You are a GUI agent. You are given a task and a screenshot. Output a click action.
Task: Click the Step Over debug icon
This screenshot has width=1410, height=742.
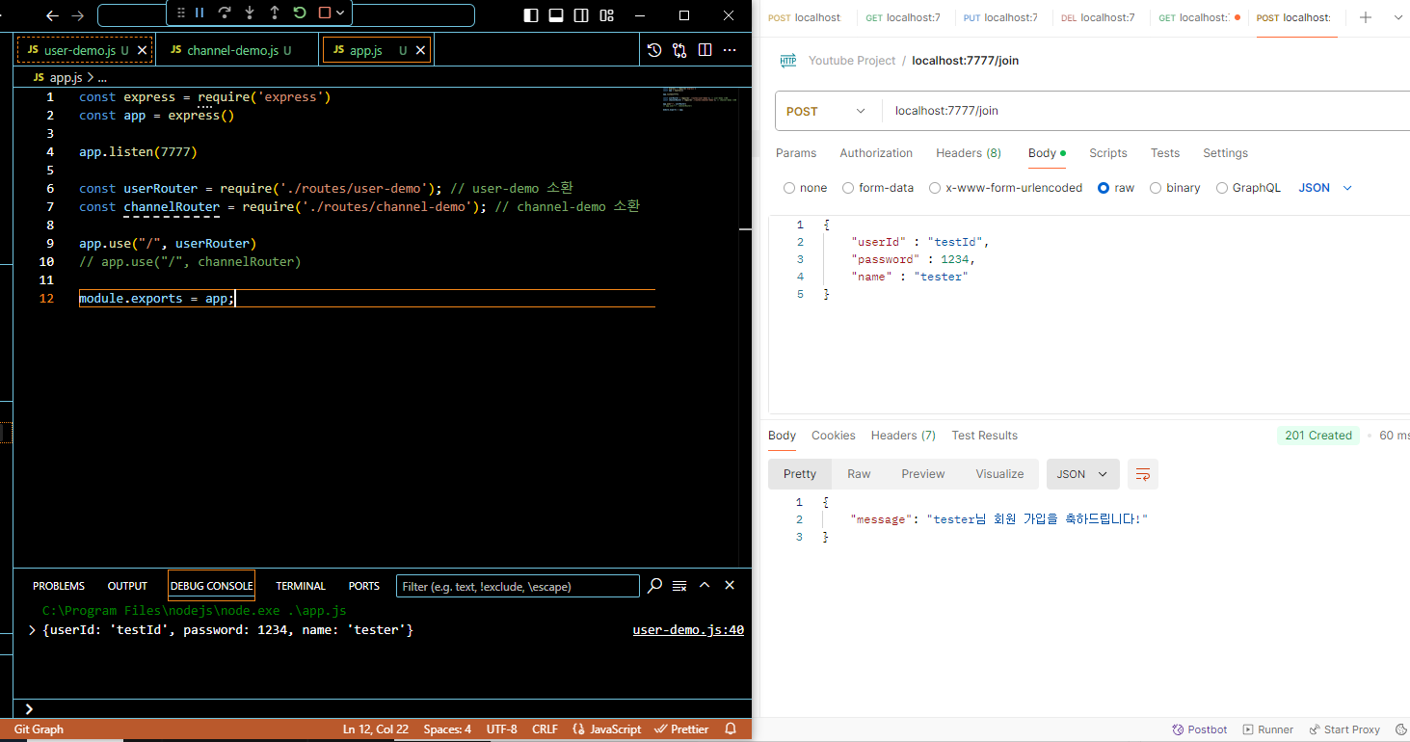(x=225, y=13)
